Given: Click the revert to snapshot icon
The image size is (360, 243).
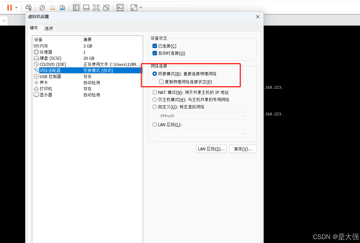Looking at the screenshot, I should (x=52, y=8).
